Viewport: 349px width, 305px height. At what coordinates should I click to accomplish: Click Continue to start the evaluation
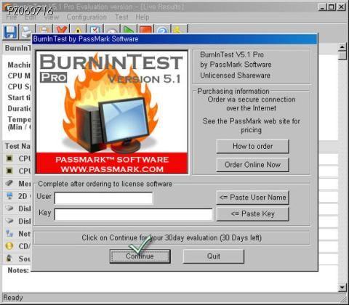point(140,256)
